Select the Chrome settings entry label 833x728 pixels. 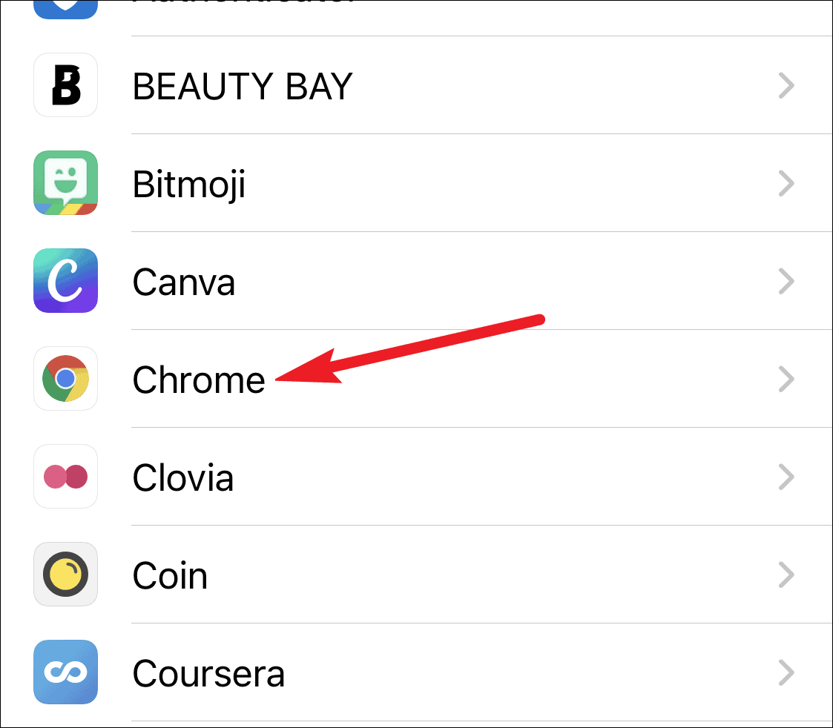199,380
